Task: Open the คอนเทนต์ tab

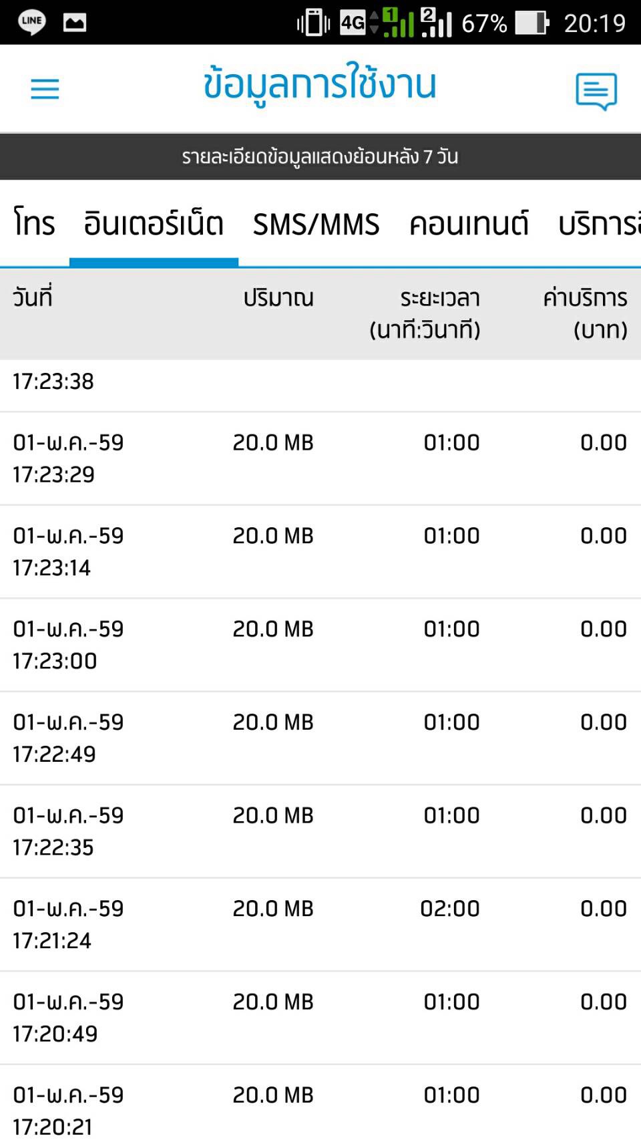Action: coord(469,223)
